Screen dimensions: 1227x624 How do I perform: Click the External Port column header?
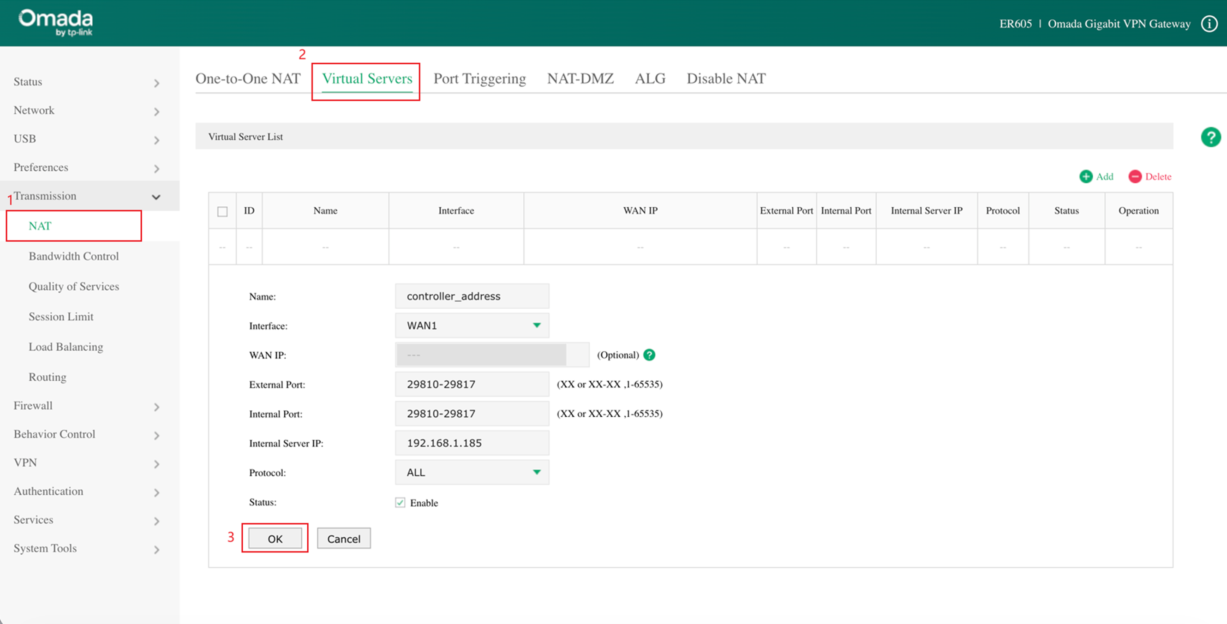point(786,210)
